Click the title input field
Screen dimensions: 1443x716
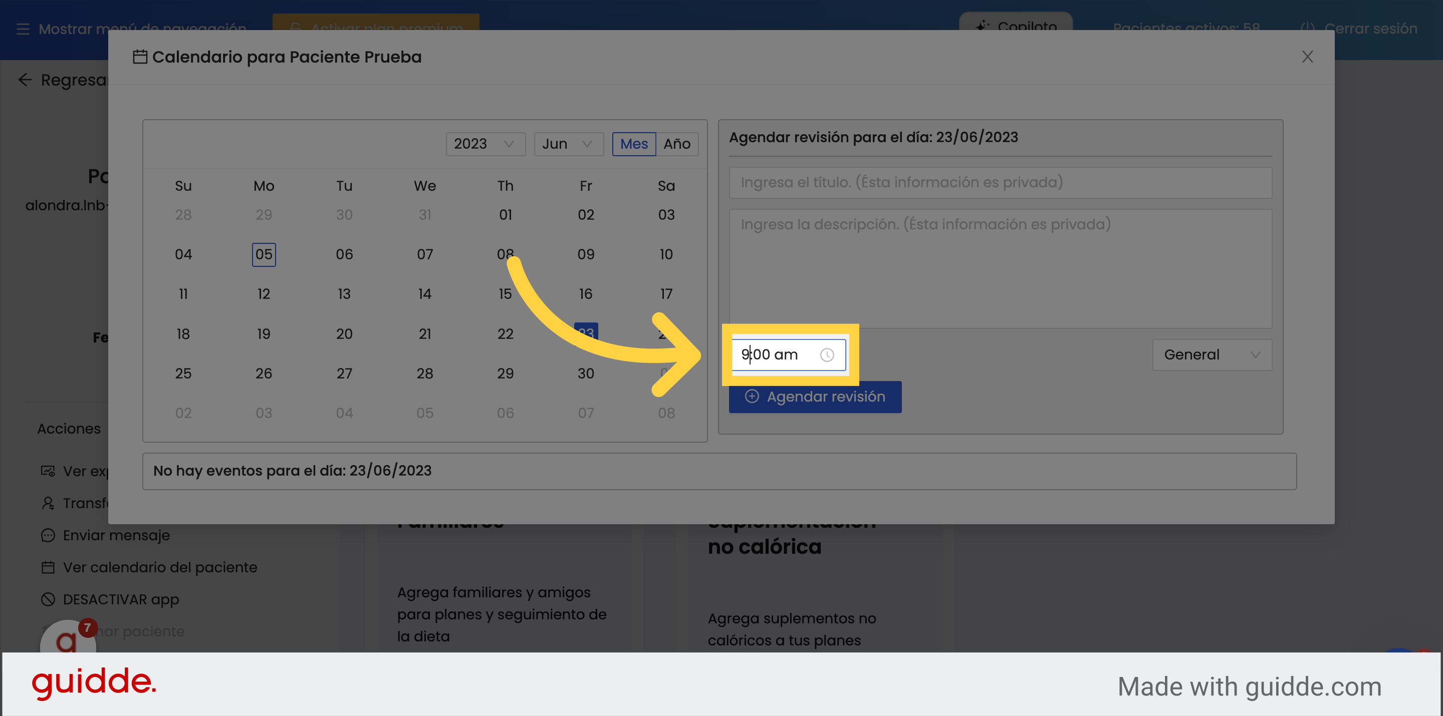pos(1000,182)
